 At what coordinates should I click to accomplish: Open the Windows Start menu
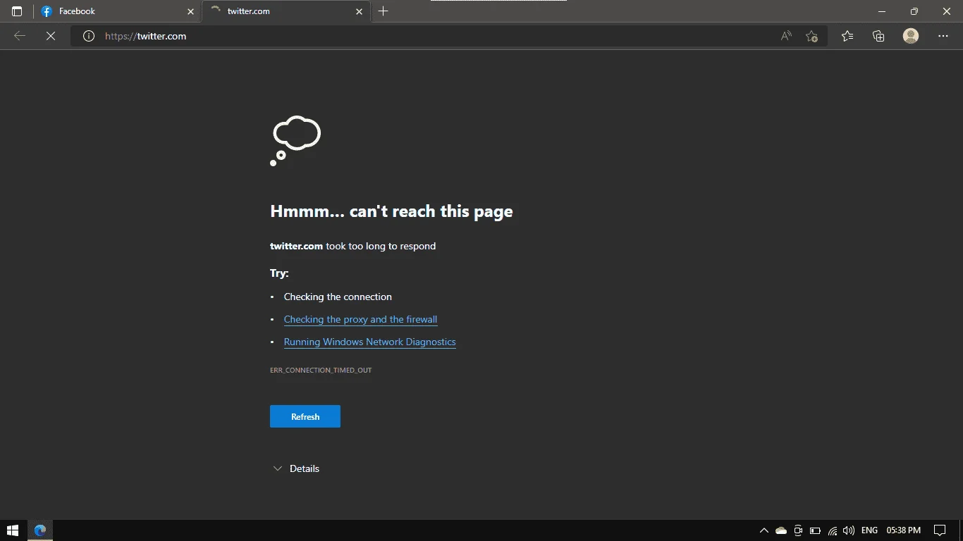[12, 530]
